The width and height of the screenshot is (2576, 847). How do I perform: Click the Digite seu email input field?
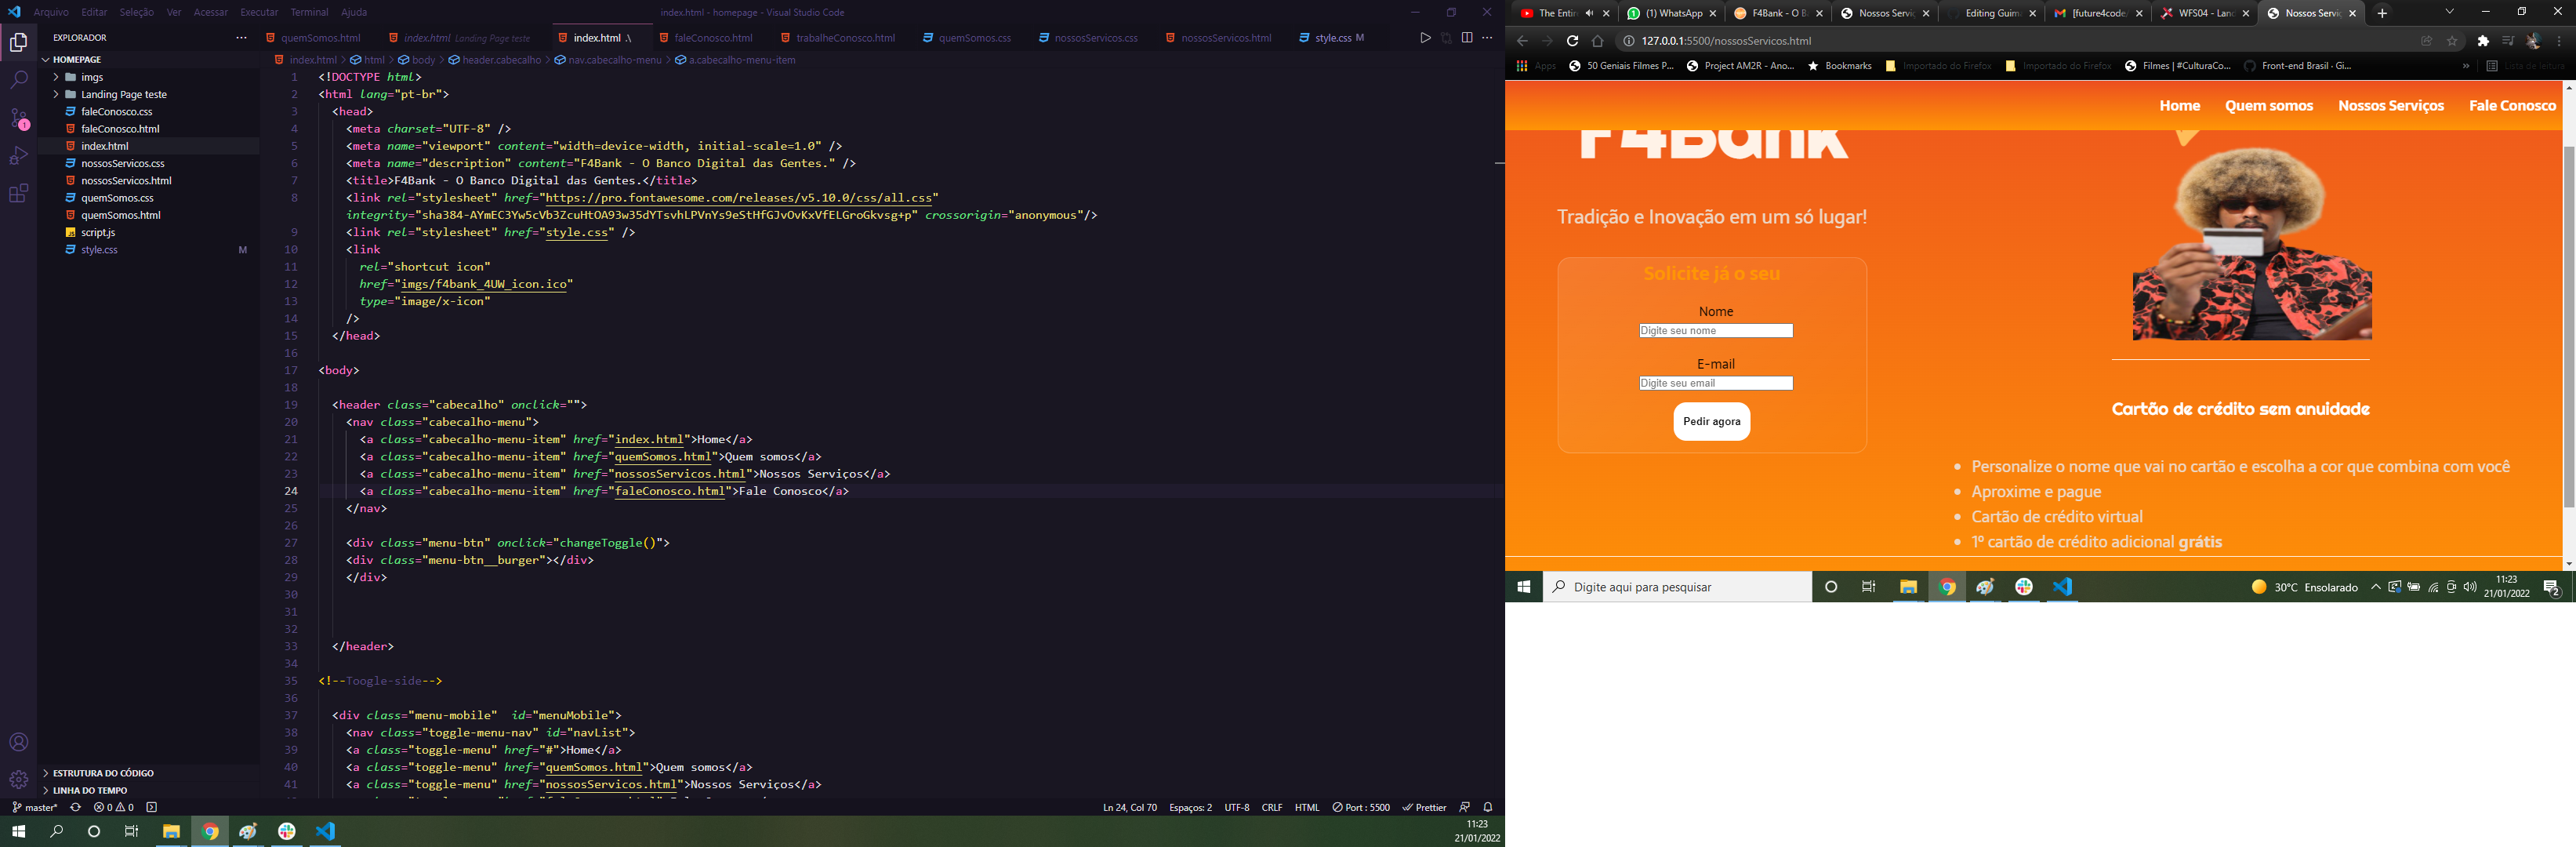click(x=1715, y=383)
